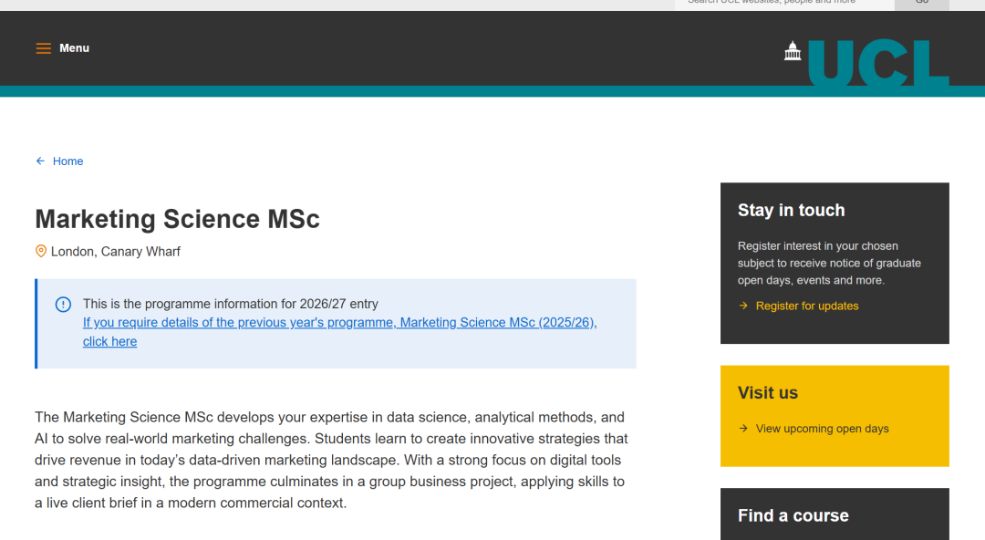Click the white dome building icon
This screenshot has height=540, width=985.
click(x=793, y=51)
